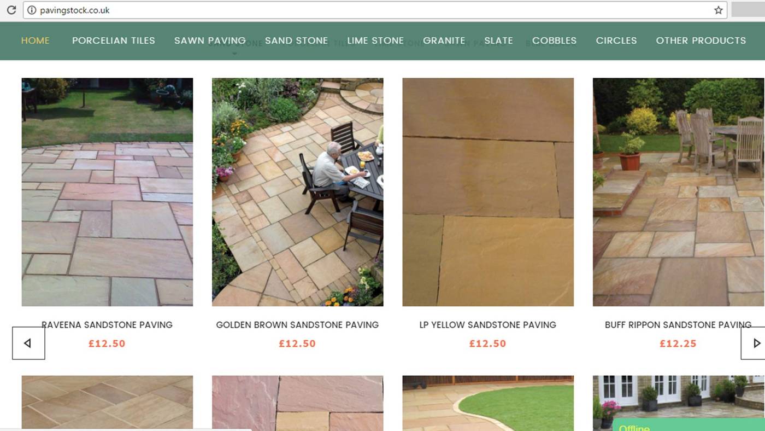Open the HOME menu item

pos(35,40)
